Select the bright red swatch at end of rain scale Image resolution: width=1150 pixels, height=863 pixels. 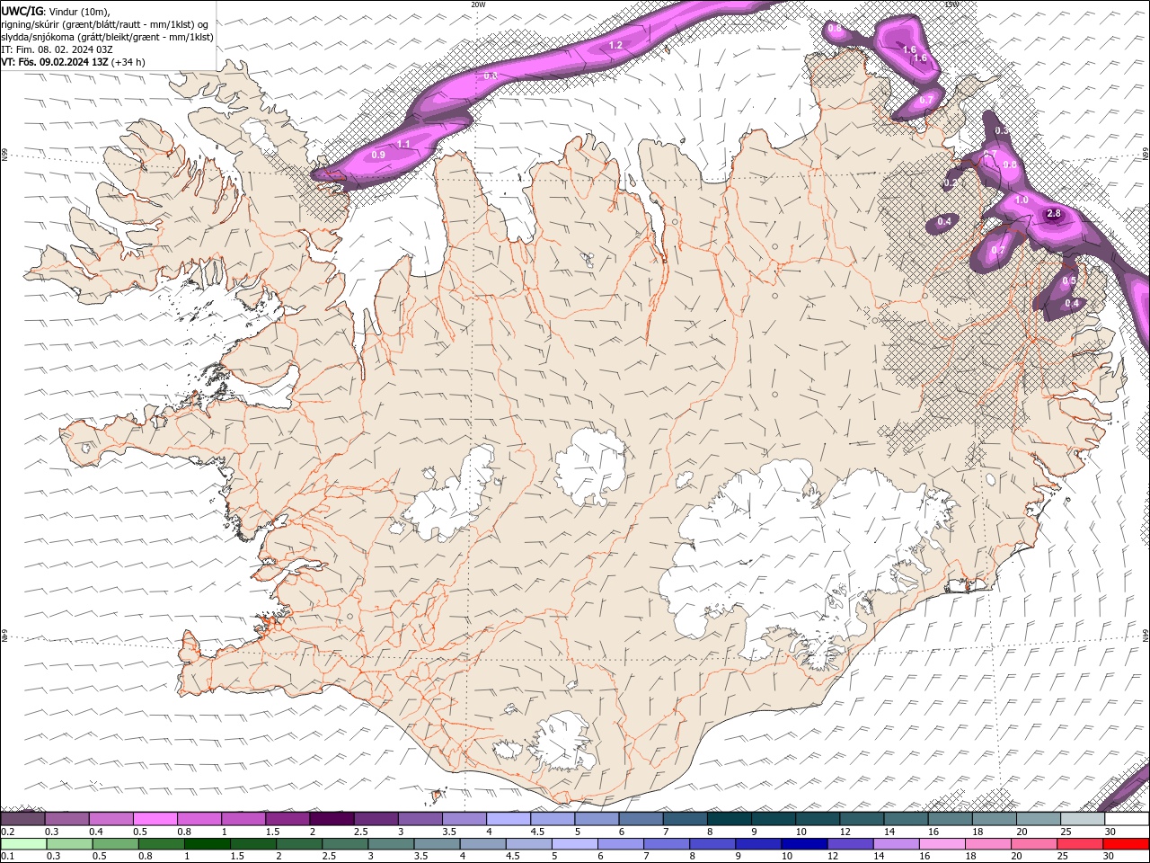(x=1127, y=844)
